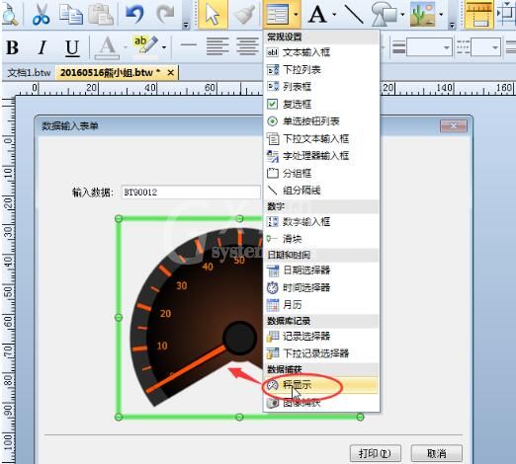
Task: Toggle Underline formatting
Action: pyautogui.click(x=72, y=48)
